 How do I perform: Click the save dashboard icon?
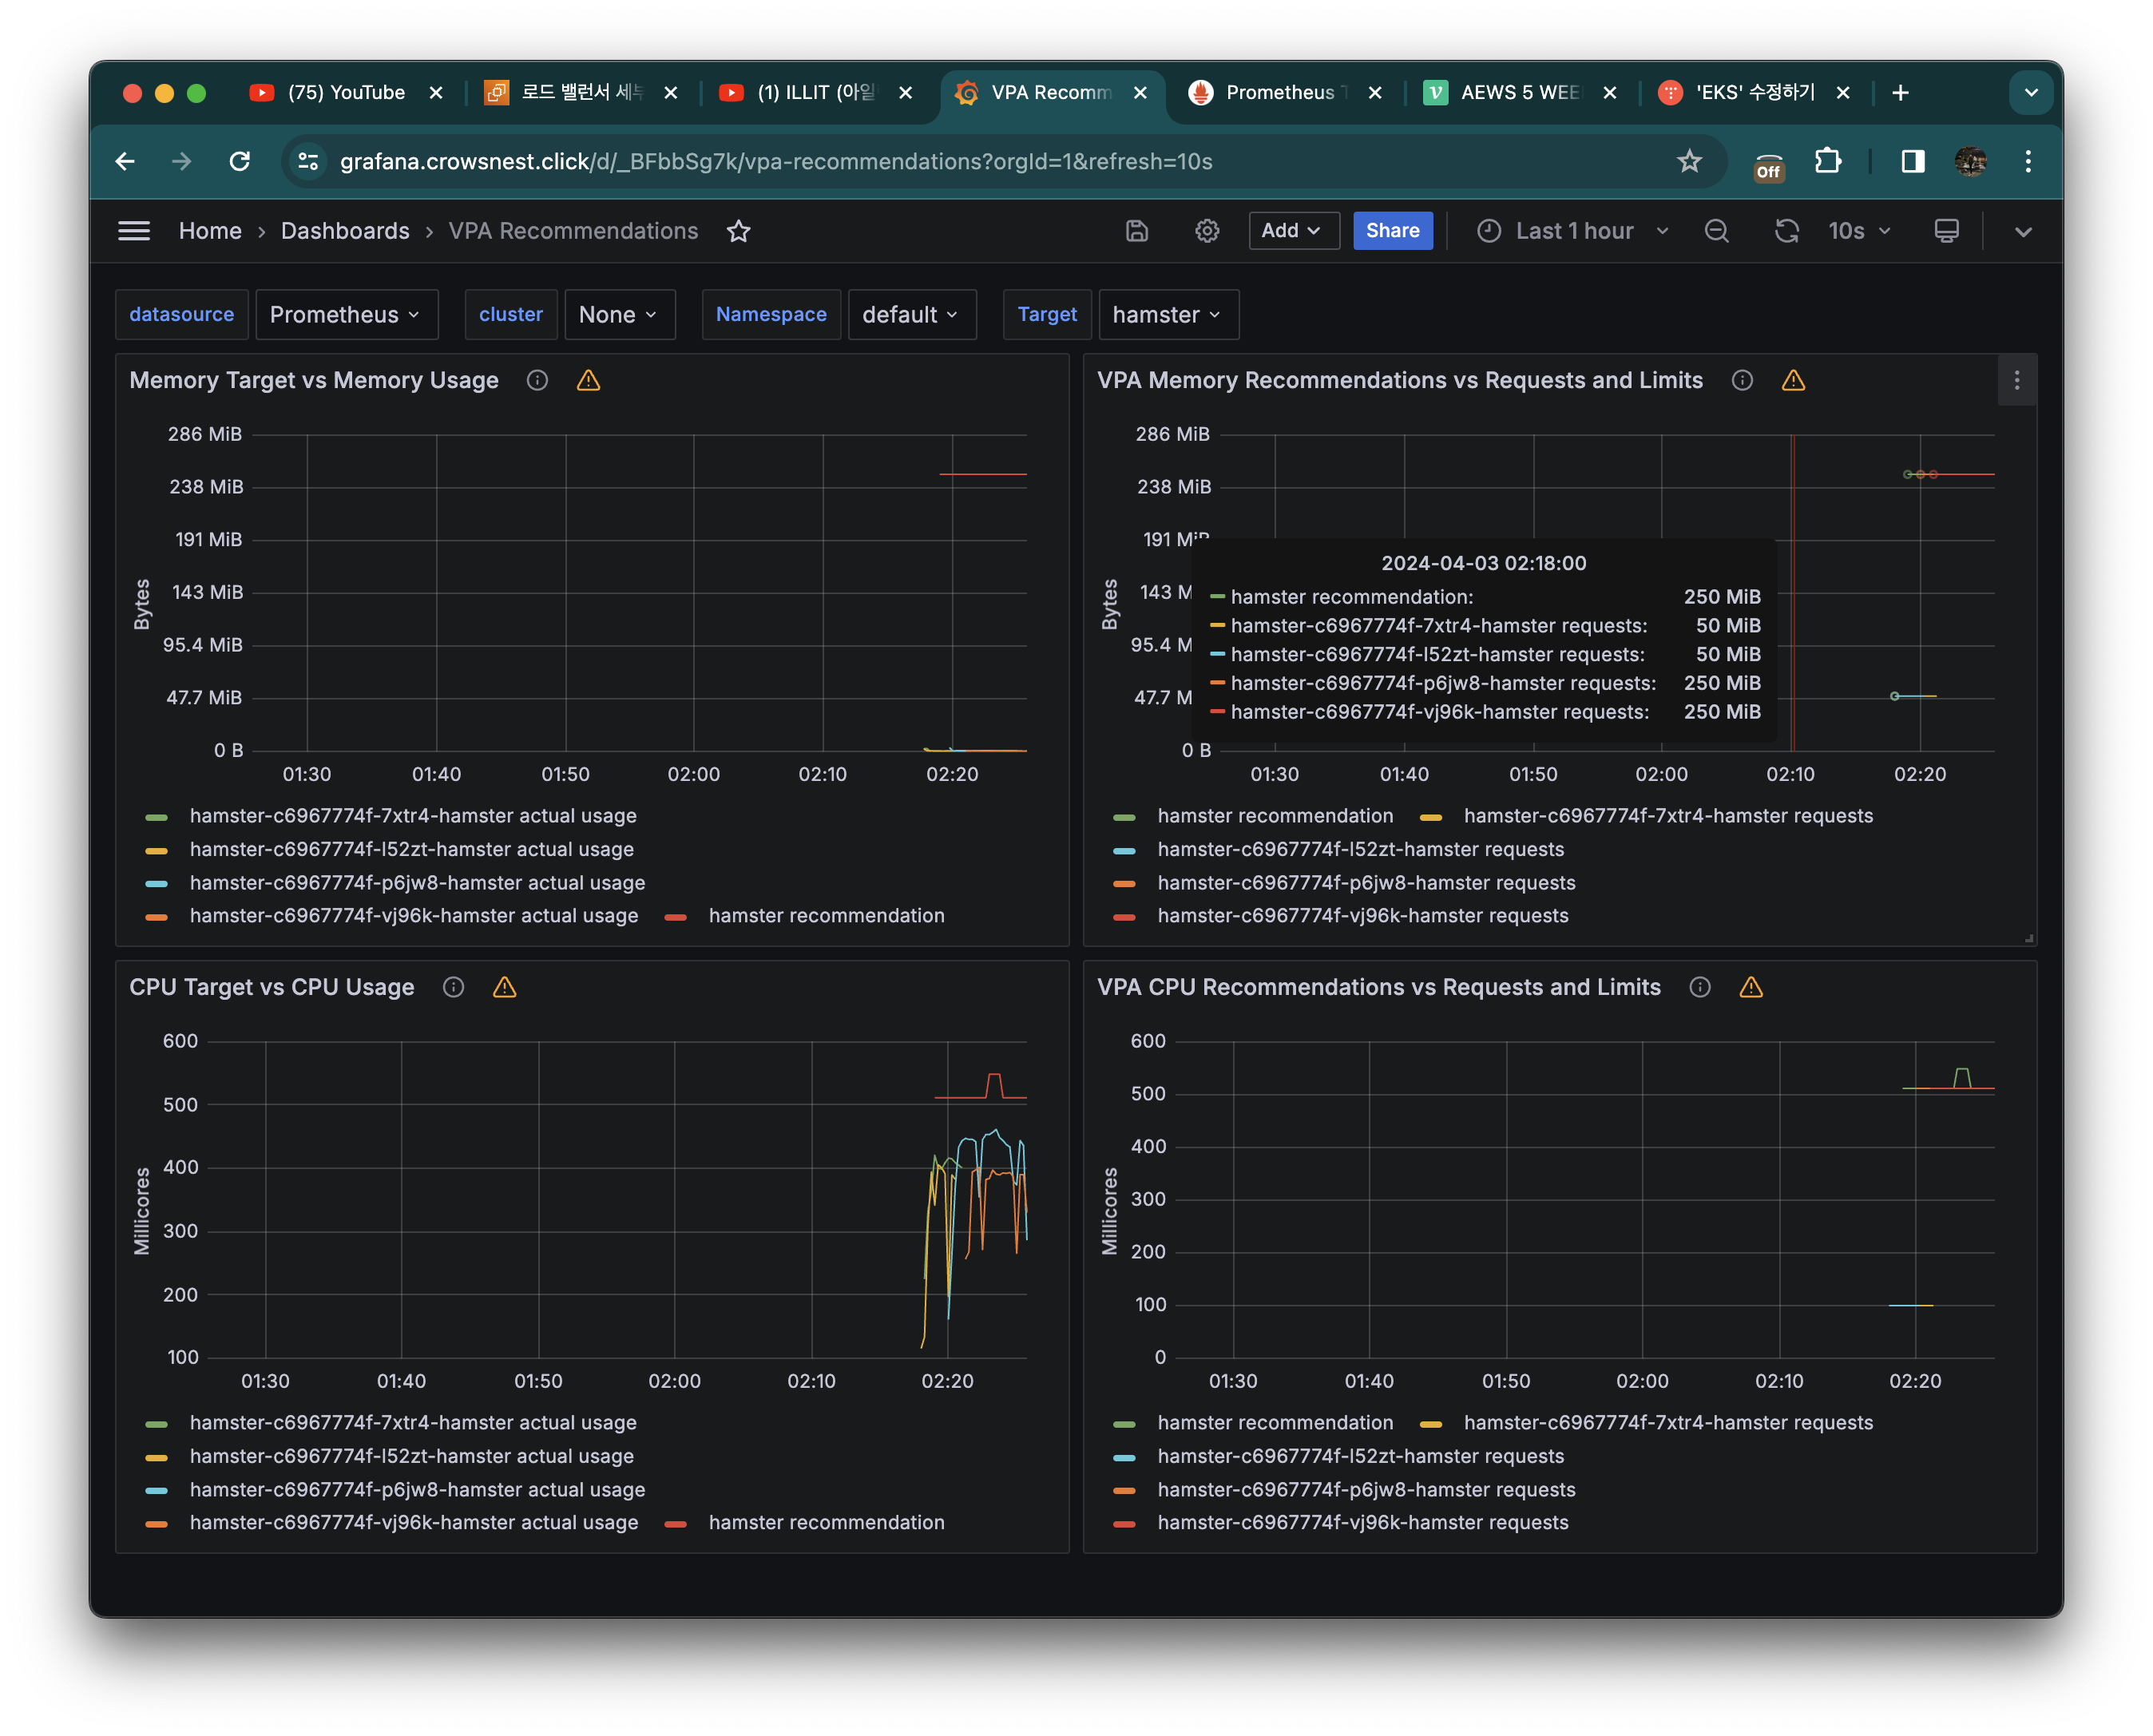click(x=1136, y=231)
